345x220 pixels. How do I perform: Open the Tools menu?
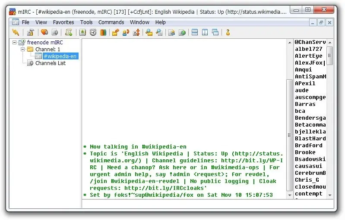(x=86, y=22)
